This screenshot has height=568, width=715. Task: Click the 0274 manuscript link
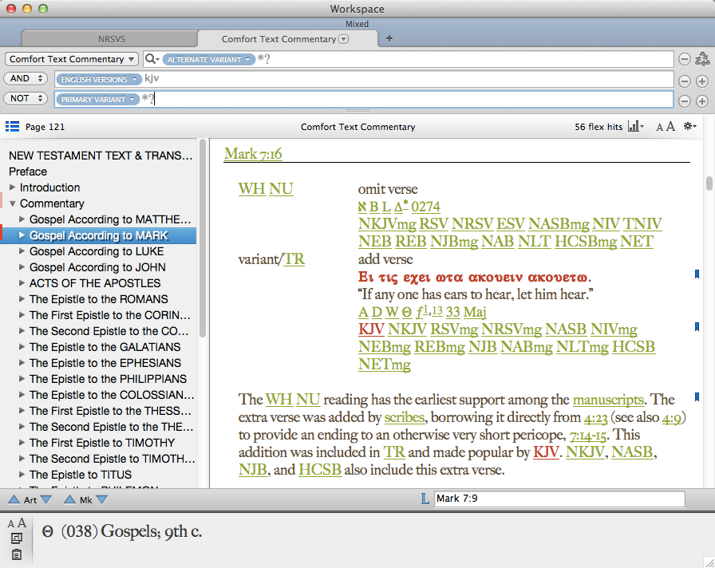(425, 207)
